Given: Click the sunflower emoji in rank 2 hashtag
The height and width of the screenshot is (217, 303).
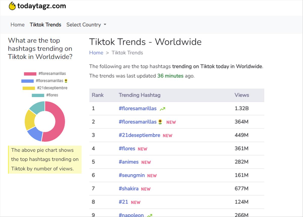Looking at the screenshot, I should pos(160,122).
